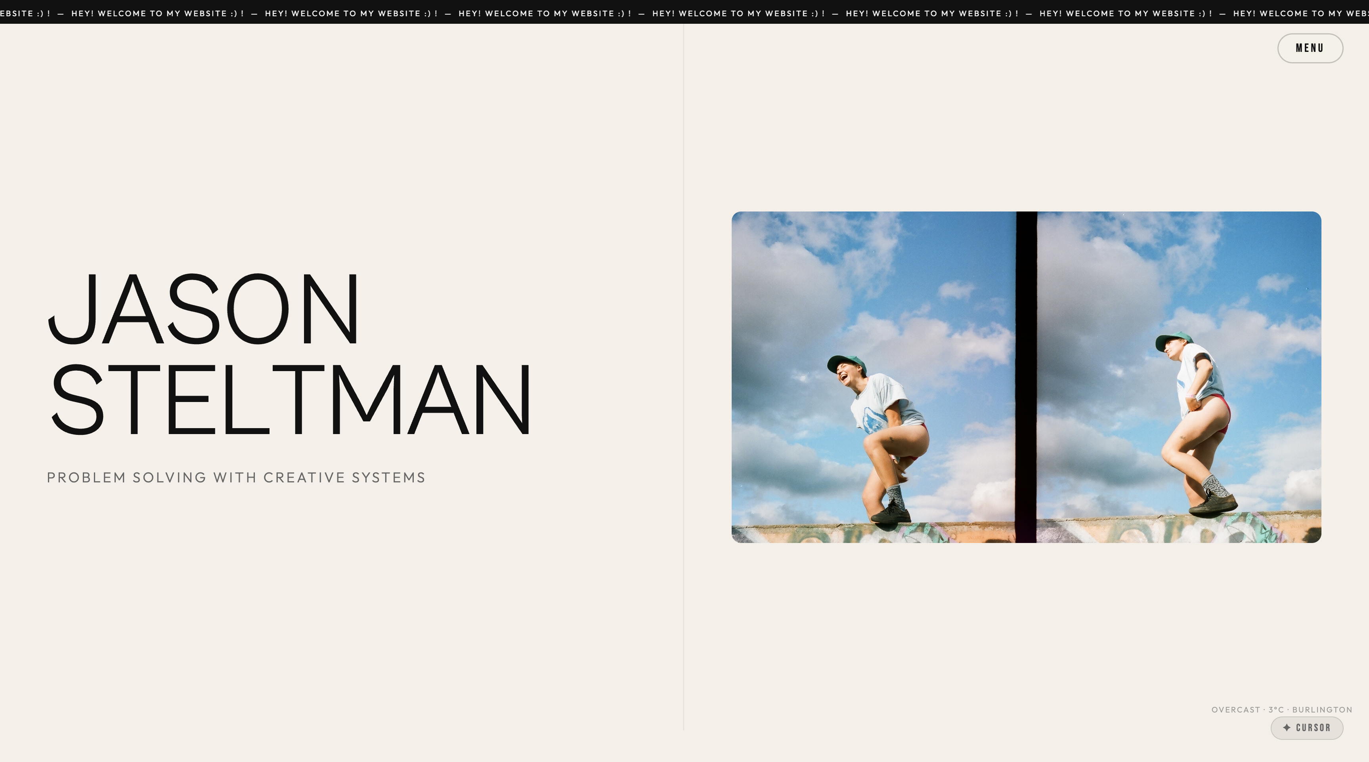The image size is (1369, 762).
Task: Select the tagline PROBLEM SOLVING WITH CREATIVE SYSTEMS
Action: [235, 477]
